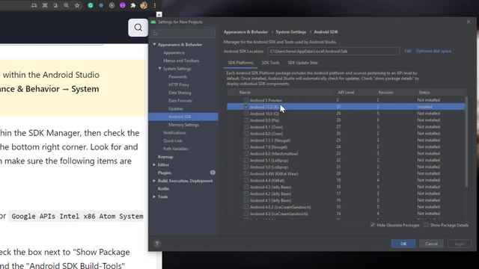Image resolution: width=479 pixels, height=269 pixels.
Task: Expand the Editor settings node
Action: tap(154, 164)
